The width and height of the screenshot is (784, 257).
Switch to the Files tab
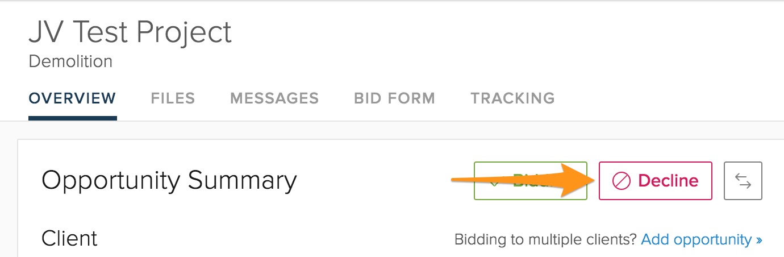[x=173, y=98]
